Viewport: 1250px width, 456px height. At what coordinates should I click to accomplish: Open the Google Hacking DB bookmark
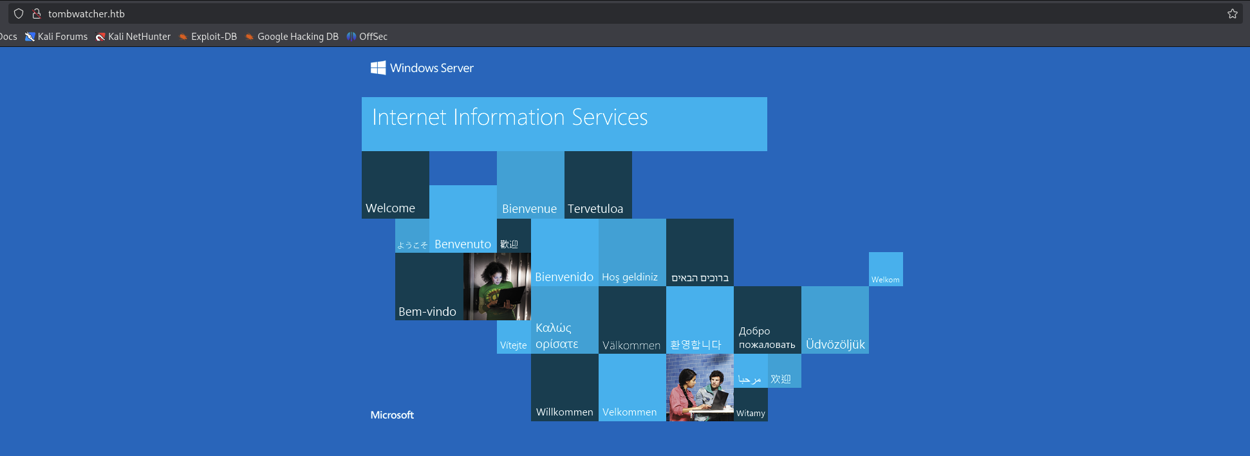click(x=292, y=37)
